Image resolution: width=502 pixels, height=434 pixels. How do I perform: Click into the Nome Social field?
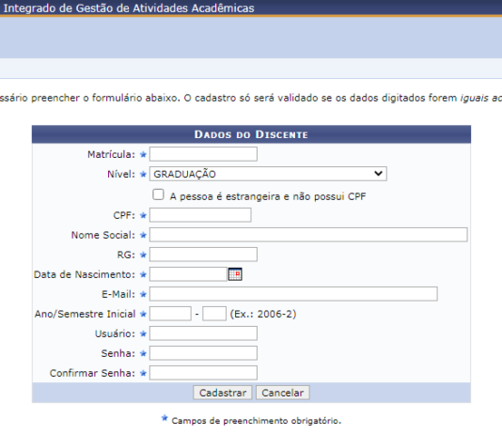pos(308,235)
